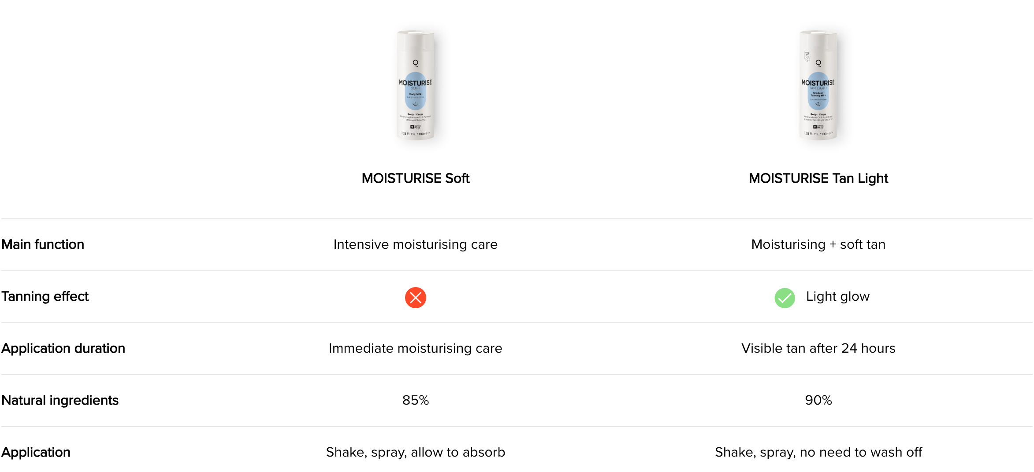Select the Main function row label

point(43,244)
